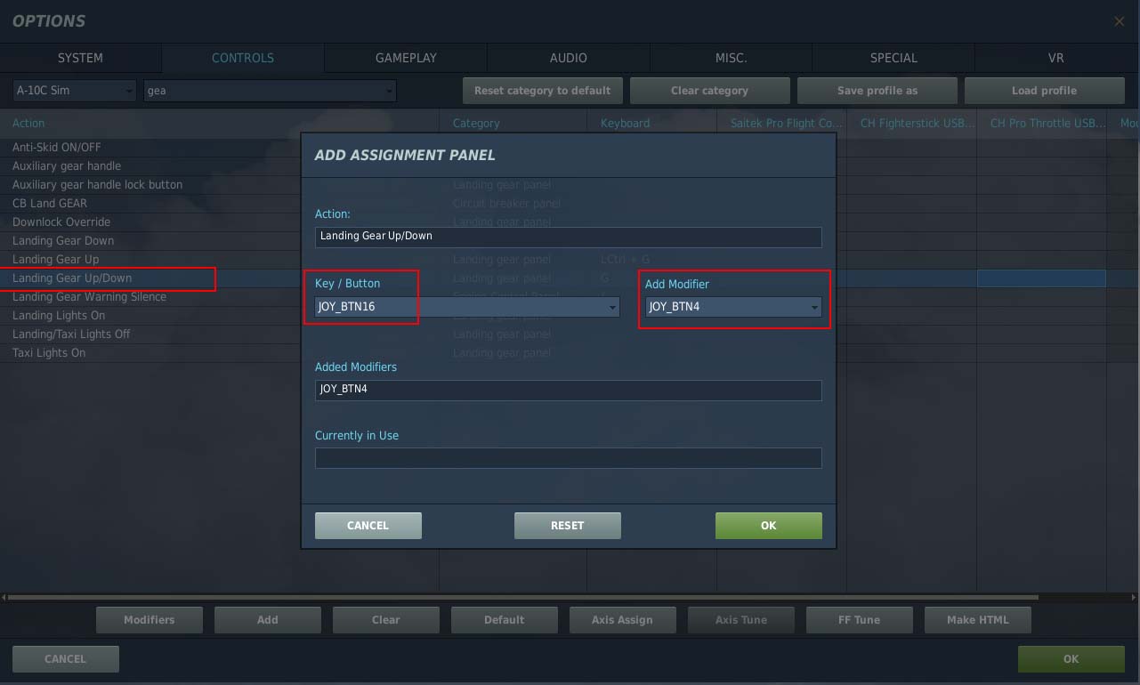This screenshot has height=685, width=1140.
Task: Click the highlighted CH Pro Throttle cell
Action: (1042, 278)
